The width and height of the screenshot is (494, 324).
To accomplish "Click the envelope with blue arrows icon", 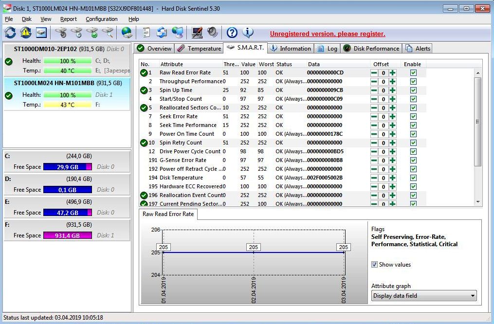I will pyautogui.click(x=162, y=33).
